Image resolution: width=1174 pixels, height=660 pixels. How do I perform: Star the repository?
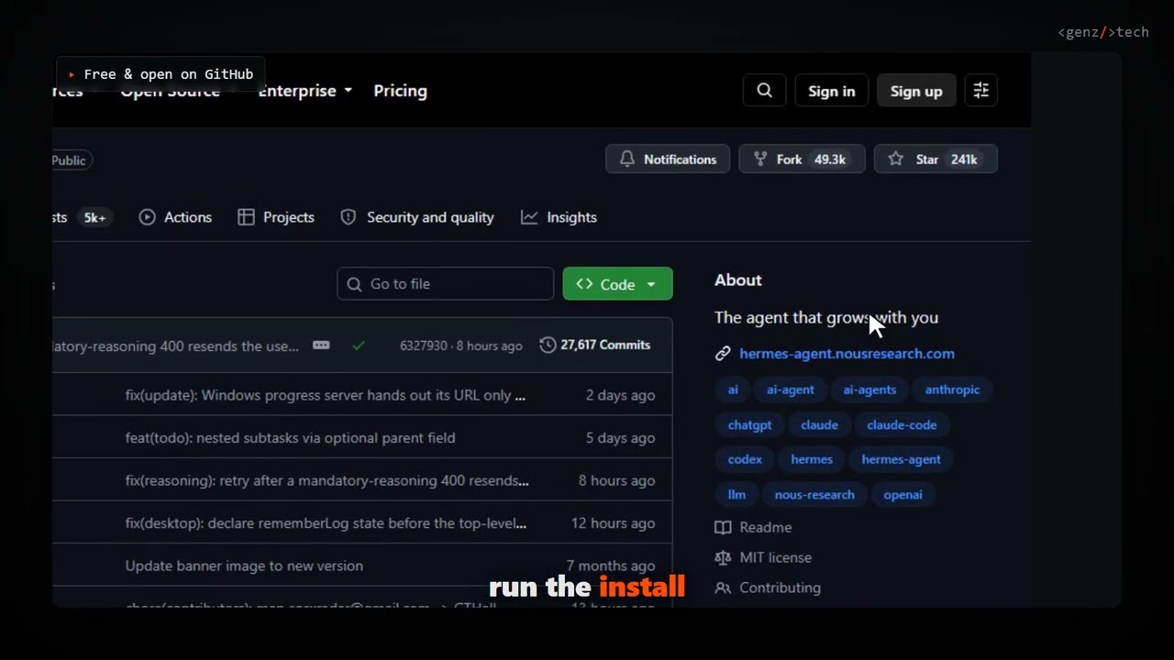tap(936, 159)
